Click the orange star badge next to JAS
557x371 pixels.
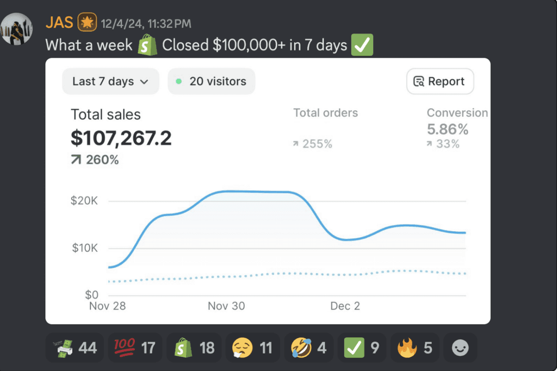(87, 22)
